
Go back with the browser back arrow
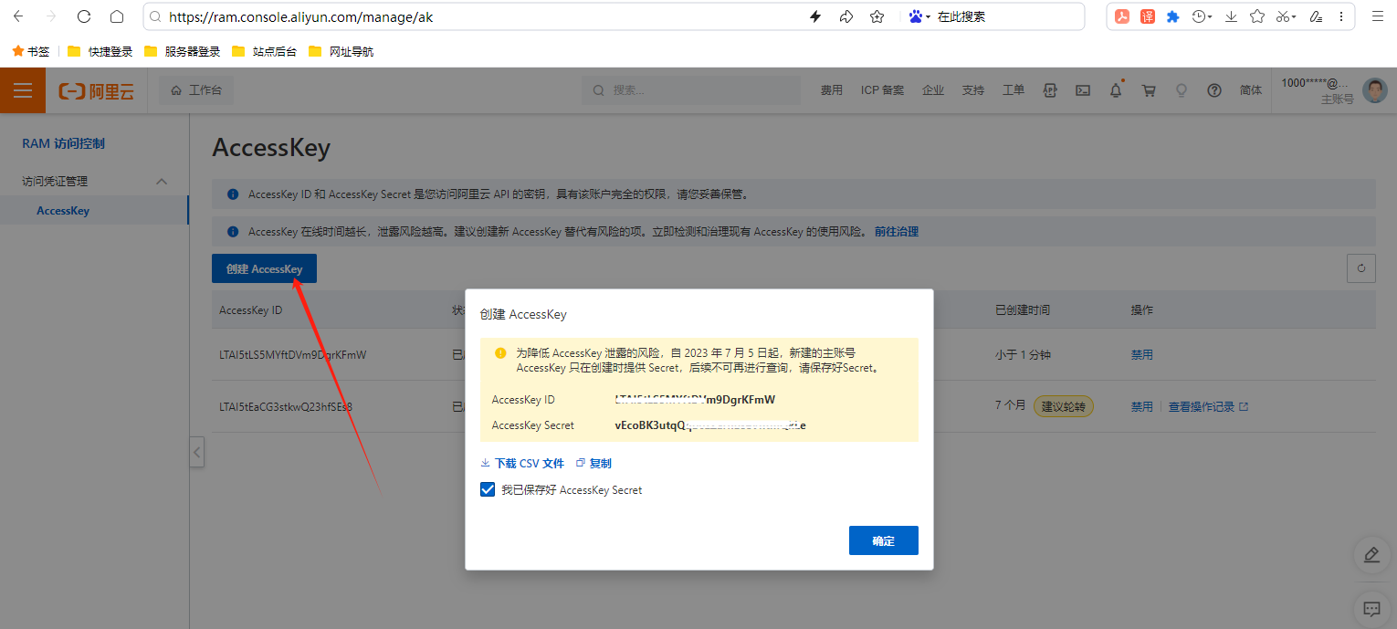pos(18,16)
